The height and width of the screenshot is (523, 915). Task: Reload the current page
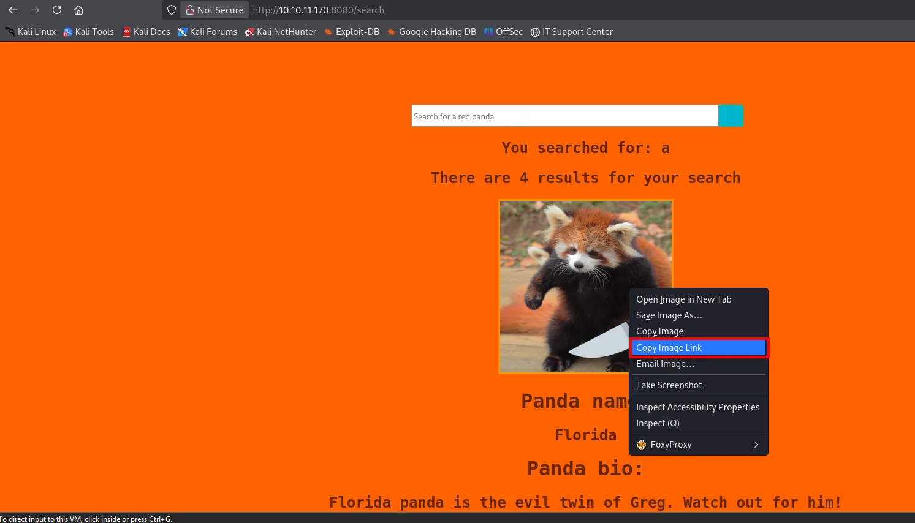(x=57, y=10)
